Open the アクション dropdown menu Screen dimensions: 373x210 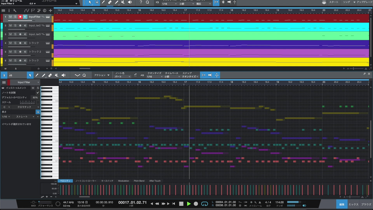[x=101, y=75]
